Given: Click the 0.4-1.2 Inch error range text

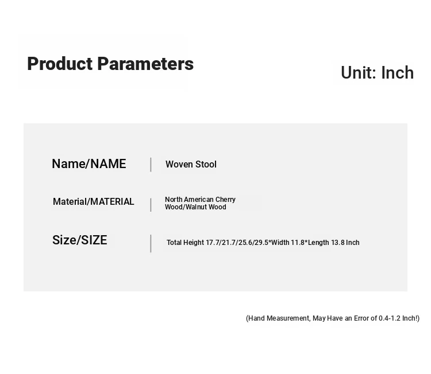Looking at the screenshot, I should (398, 318).
